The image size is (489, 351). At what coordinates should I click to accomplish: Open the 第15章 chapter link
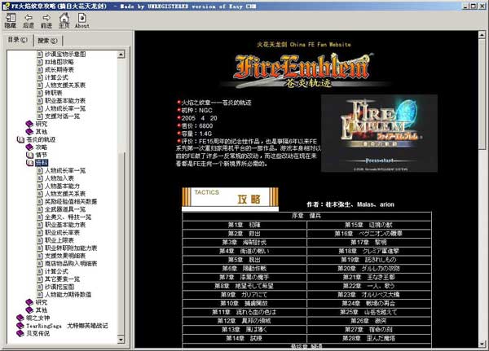click(x=368, y=225)
